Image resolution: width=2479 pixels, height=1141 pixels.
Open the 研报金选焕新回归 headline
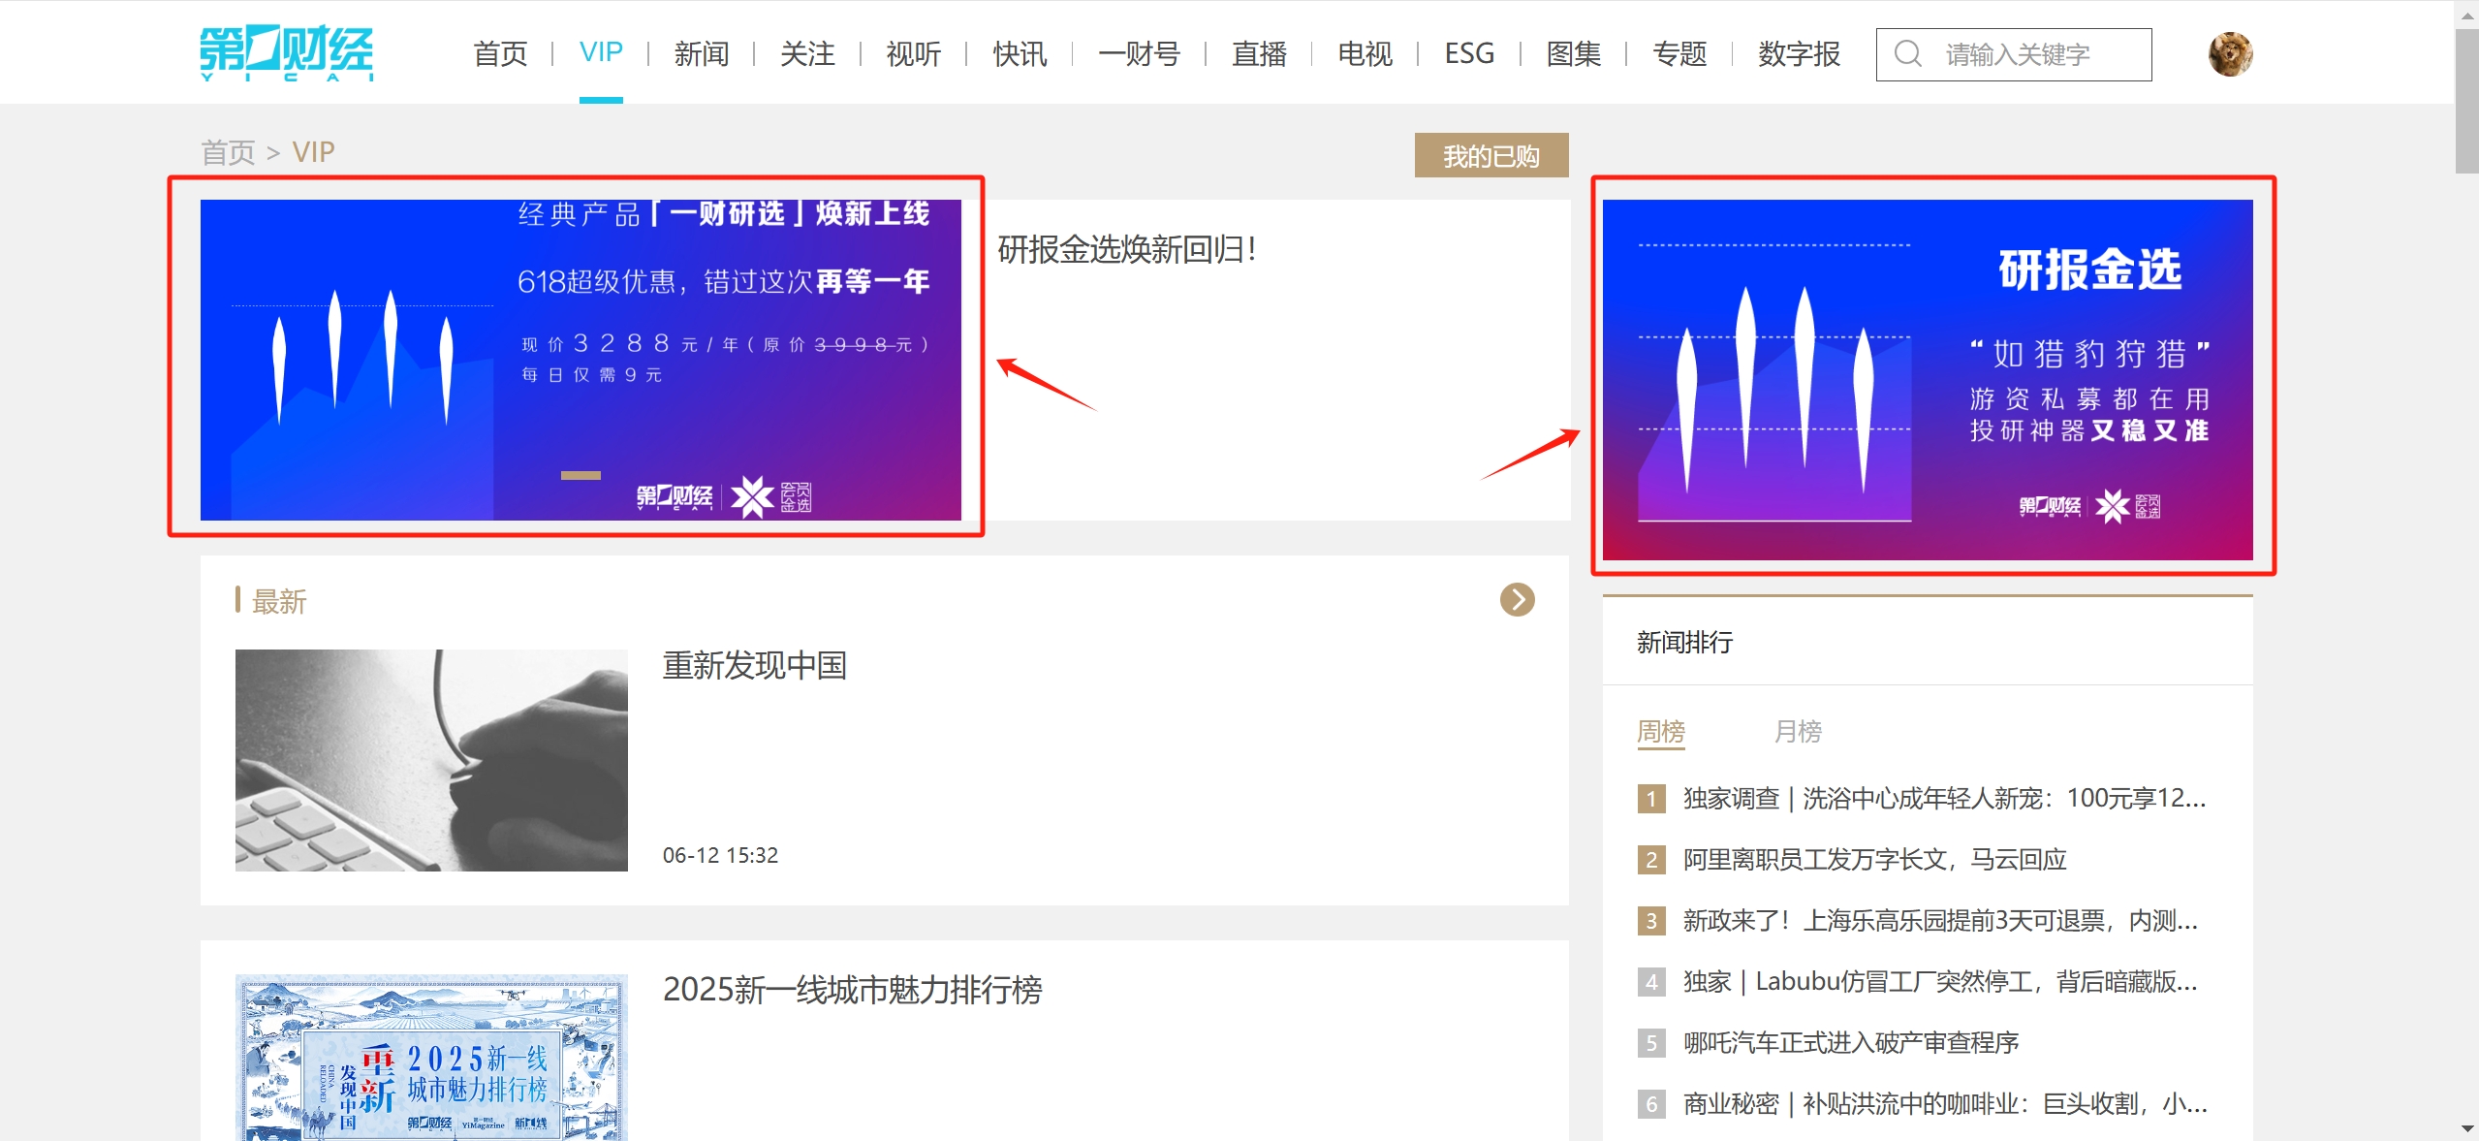pyautogui.click(x=1127, y=249)
